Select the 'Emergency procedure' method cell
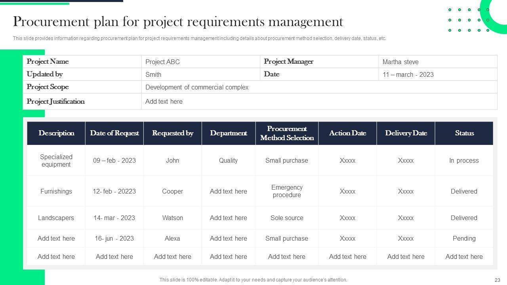This screenshot has width=507, height=285. pyautogui.click(x=287, y=191)
